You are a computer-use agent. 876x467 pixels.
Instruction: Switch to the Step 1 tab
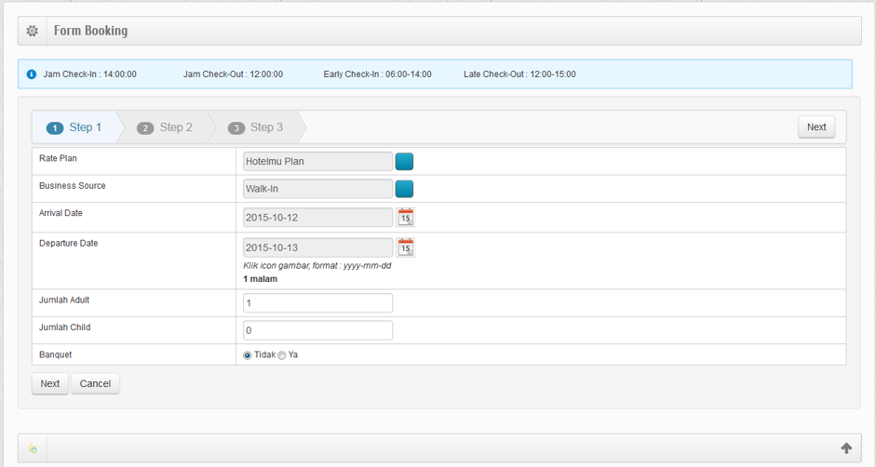coord(74,127)
